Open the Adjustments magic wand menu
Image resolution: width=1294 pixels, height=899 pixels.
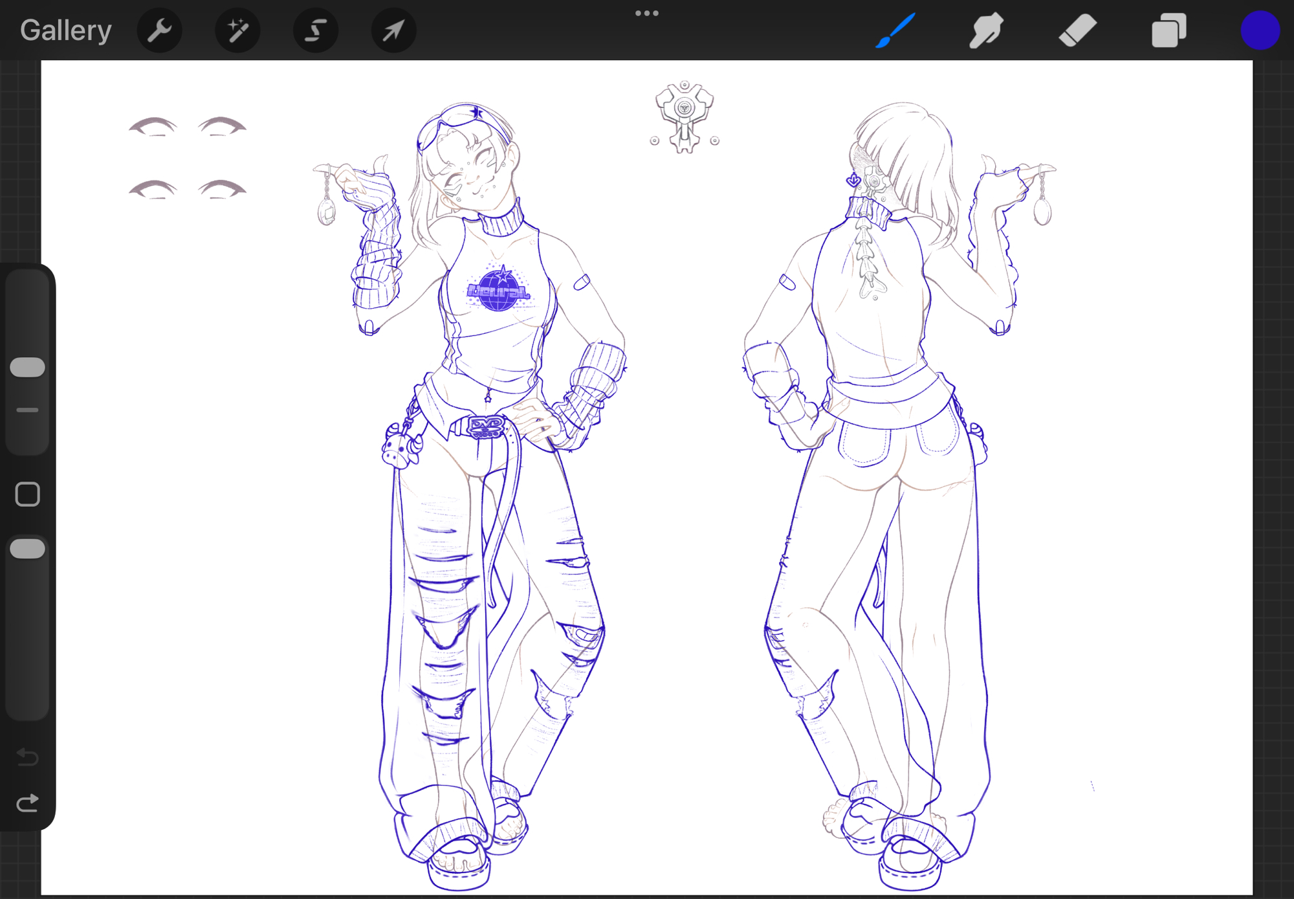pos(237,30)
